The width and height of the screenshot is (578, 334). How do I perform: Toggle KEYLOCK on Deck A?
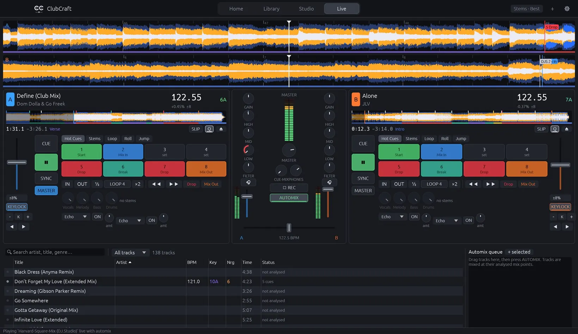coord(17,207)
